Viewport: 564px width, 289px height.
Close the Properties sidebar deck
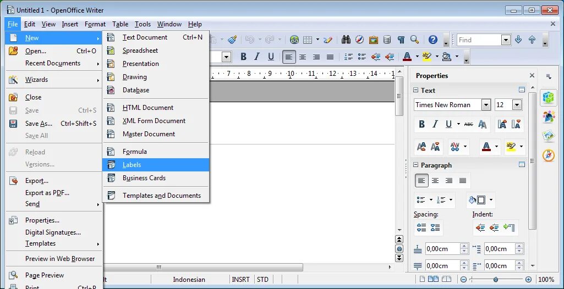tap(532, 75)
